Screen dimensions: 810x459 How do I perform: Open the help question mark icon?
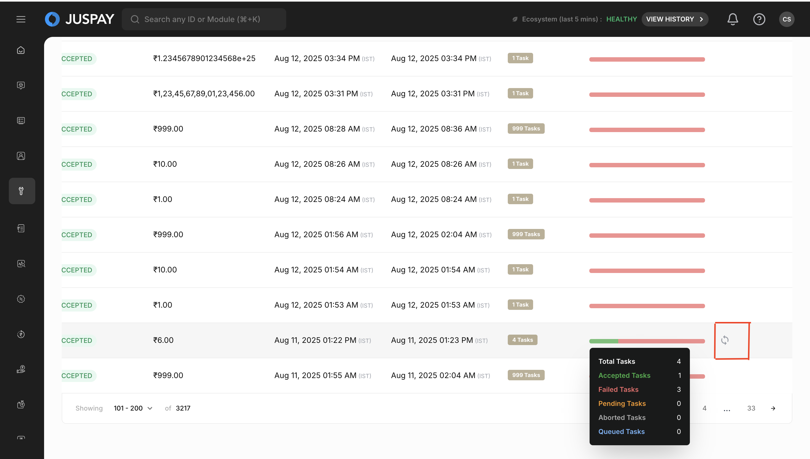(759, 19)
